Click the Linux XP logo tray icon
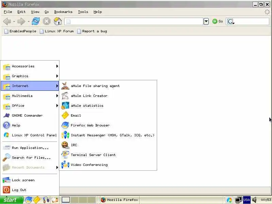Viewport: 272px width, 204px height. tap(229, 200)
